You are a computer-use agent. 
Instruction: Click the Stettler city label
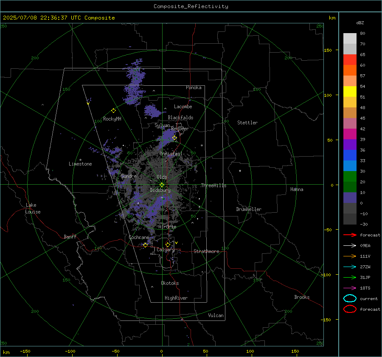[x=247, y=123]
